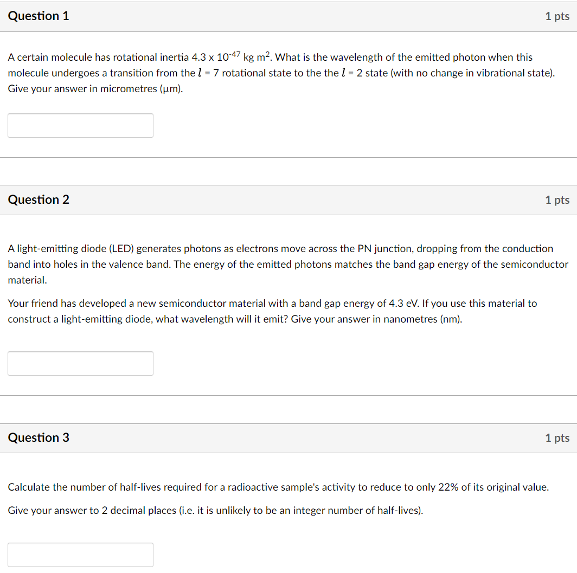577x573 pixels.
Task: Select the Question 1 header
Action: coord(39,16)
